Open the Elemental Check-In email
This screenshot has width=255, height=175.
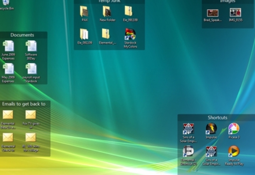[x=8, y=137]
